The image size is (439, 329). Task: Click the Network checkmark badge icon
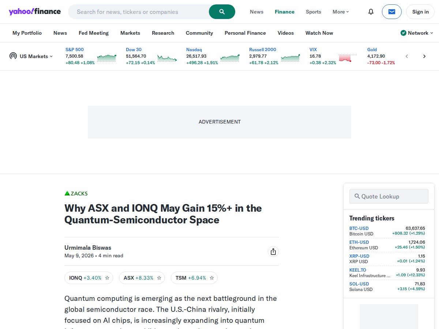click(x=404, y=33)
